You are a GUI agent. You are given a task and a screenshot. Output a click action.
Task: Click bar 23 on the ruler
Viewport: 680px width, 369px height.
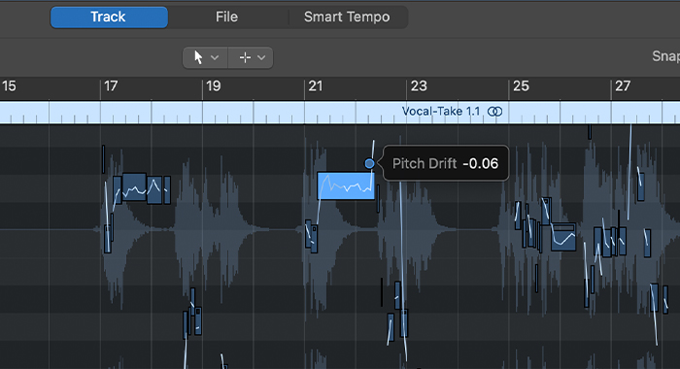click(x=419, y=86)
